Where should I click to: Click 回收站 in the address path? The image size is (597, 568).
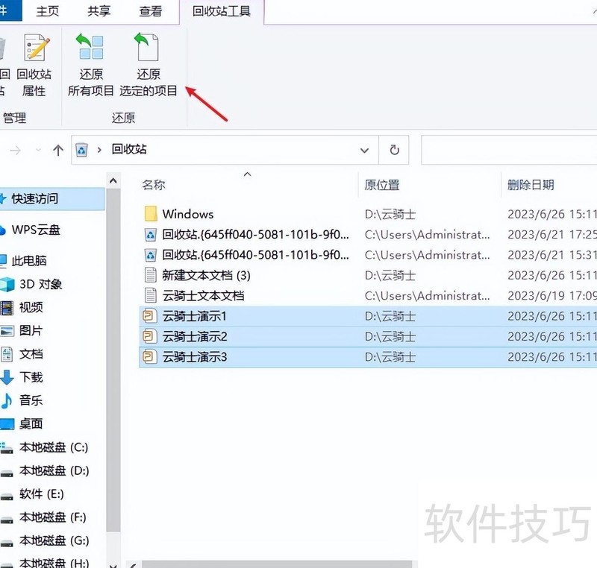129,149
